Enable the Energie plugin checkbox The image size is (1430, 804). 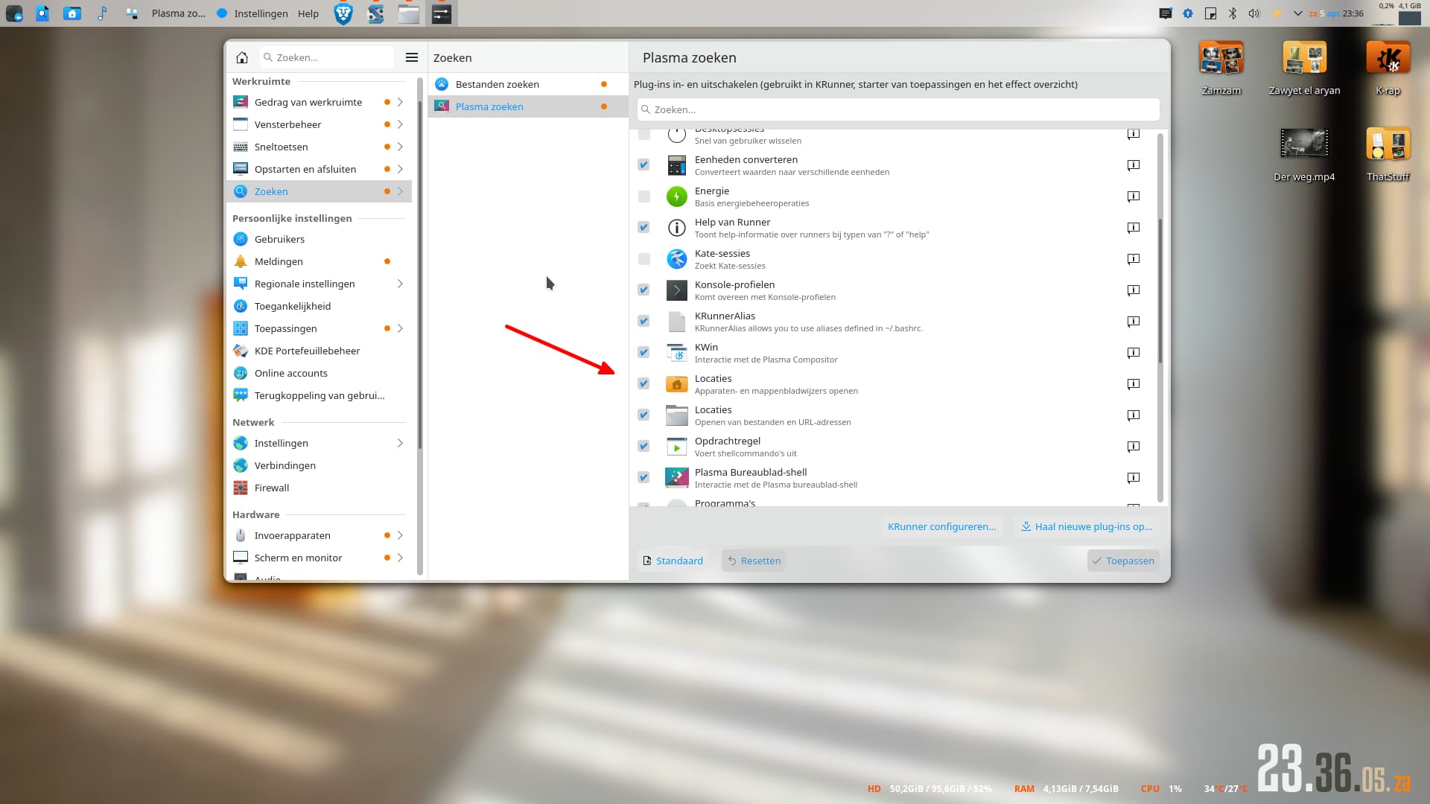(644, 197)
